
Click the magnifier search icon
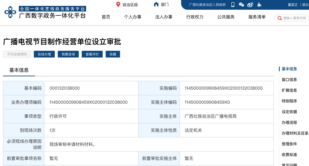click(279, 18)
